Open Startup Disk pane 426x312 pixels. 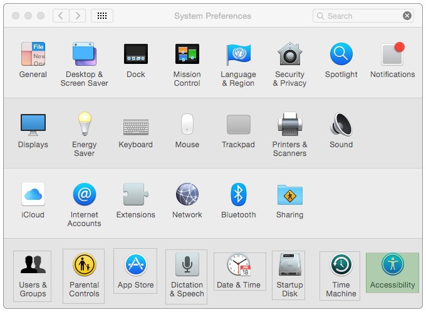click(289, 276)
